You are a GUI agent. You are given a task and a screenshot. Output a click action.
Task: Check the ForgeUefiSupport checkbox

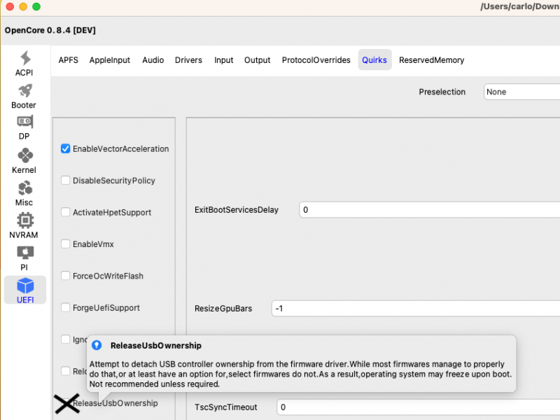(65, 307)
